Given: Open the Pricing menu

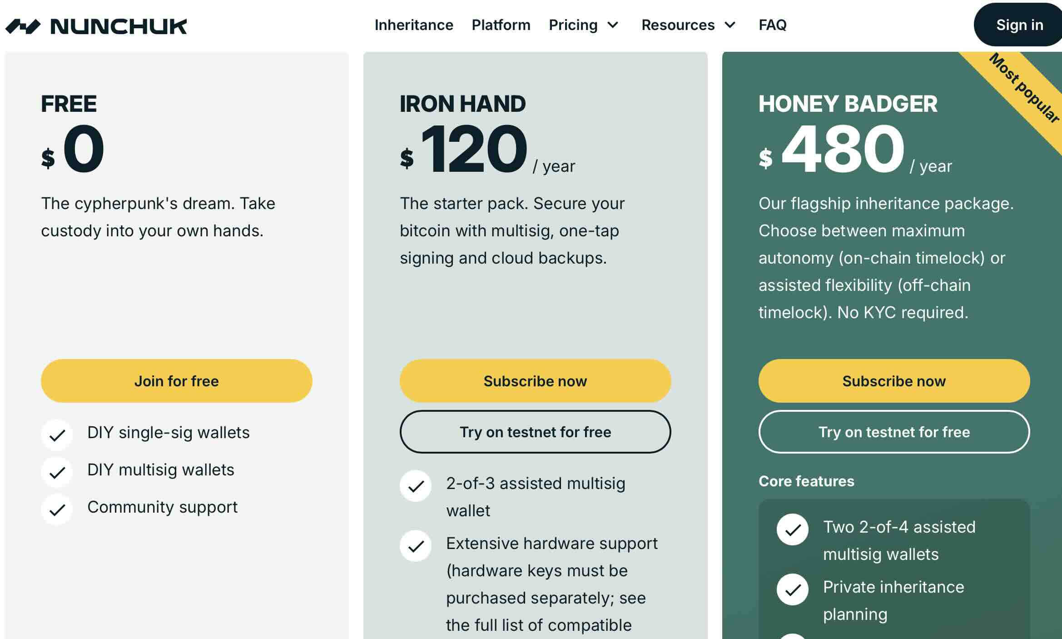Looking at the screenshot, I should click(x=573, y=25).
